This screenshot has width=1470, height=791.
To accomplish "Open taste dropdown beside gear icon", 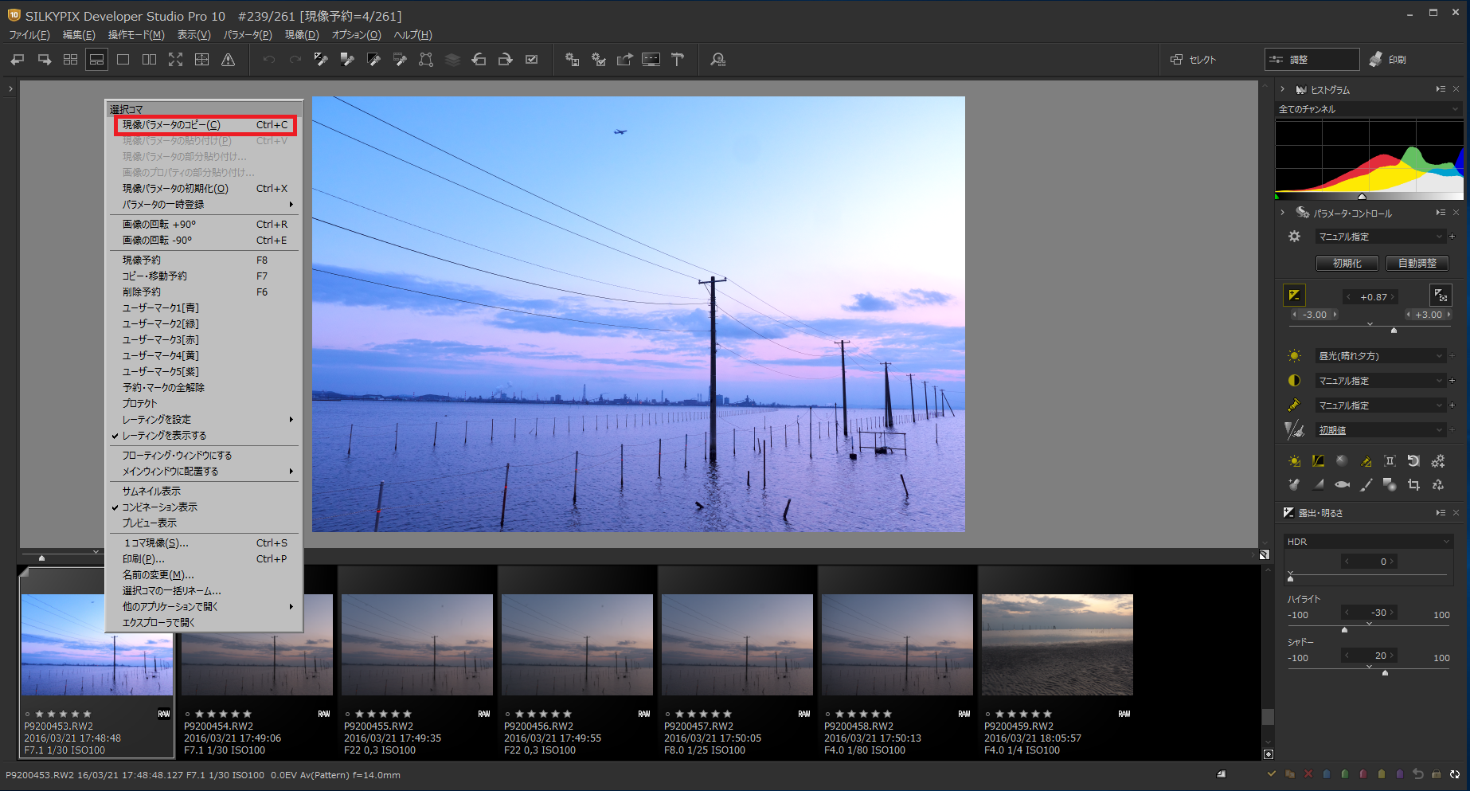I will coord(1380,237).
